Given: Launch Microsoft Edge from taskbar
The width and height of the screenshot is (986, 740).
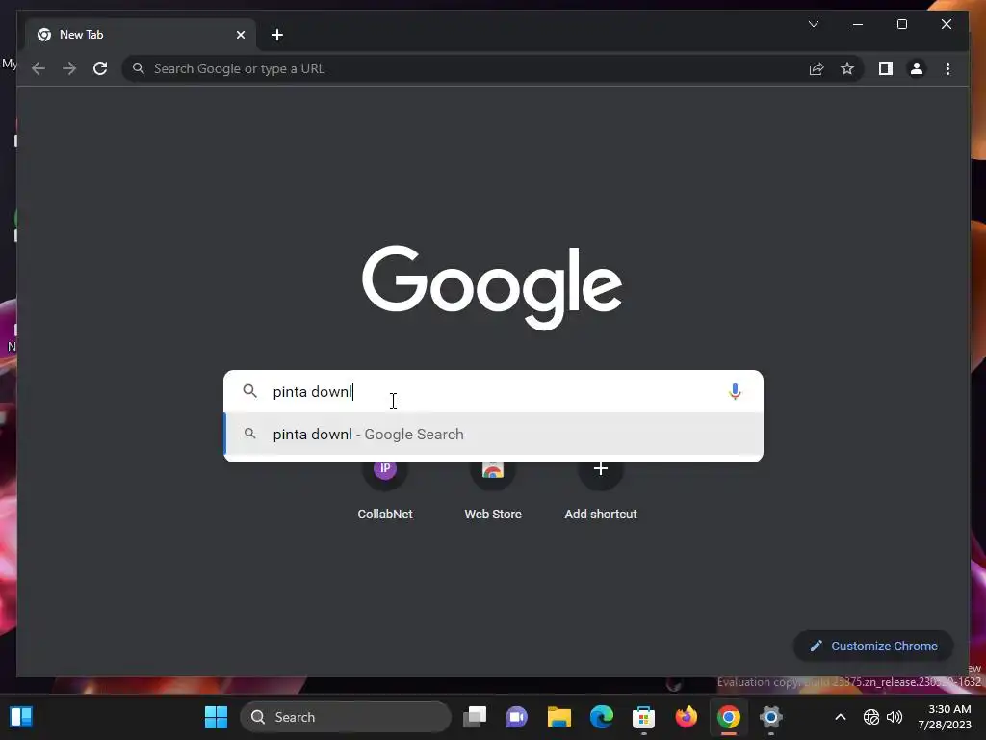Looking at the screenshot, I should click(x=601, y=717).
